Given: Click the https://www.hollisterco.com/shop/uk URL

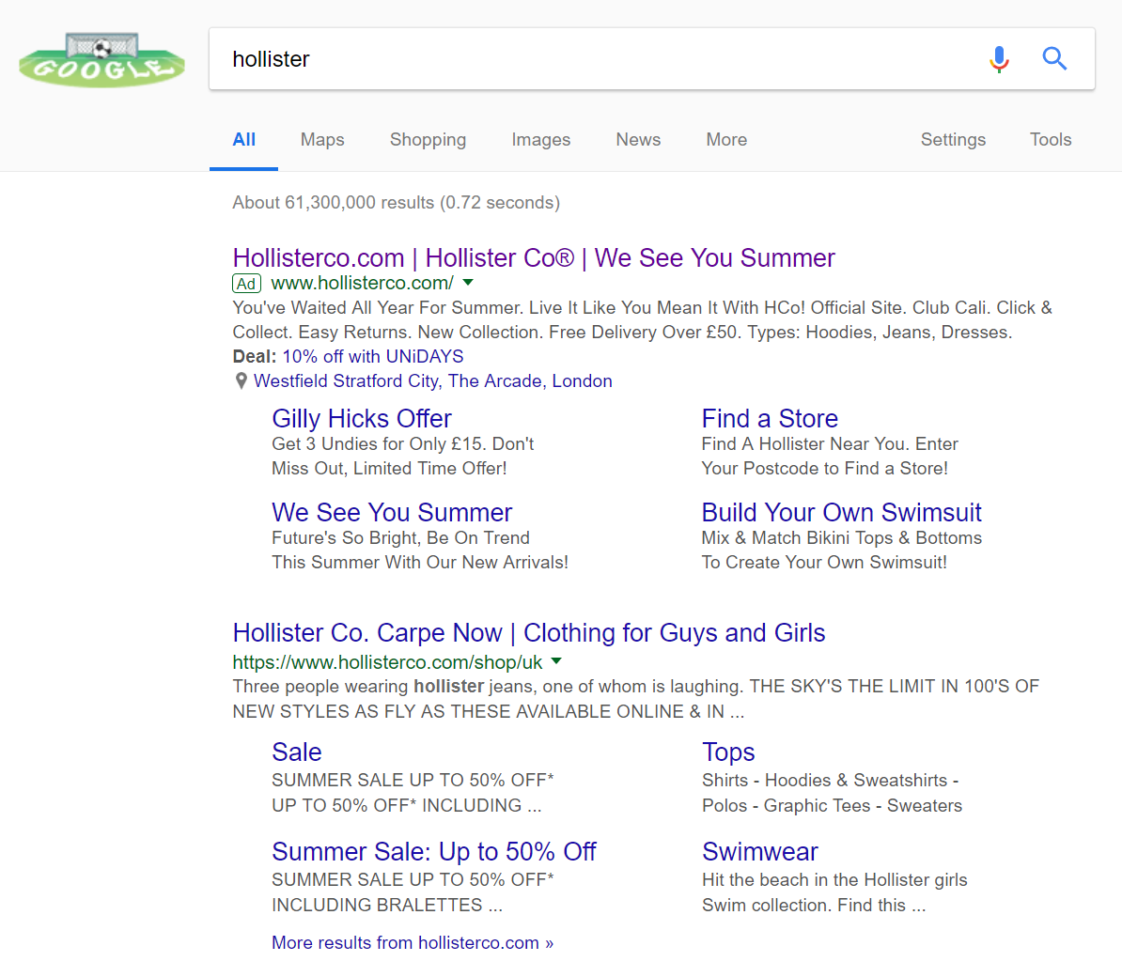Looking at the screenshot, I should 387,662.
